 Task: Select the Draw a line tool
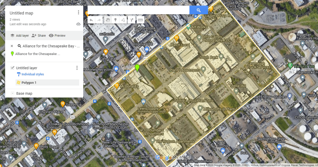(x=123, y=20)
